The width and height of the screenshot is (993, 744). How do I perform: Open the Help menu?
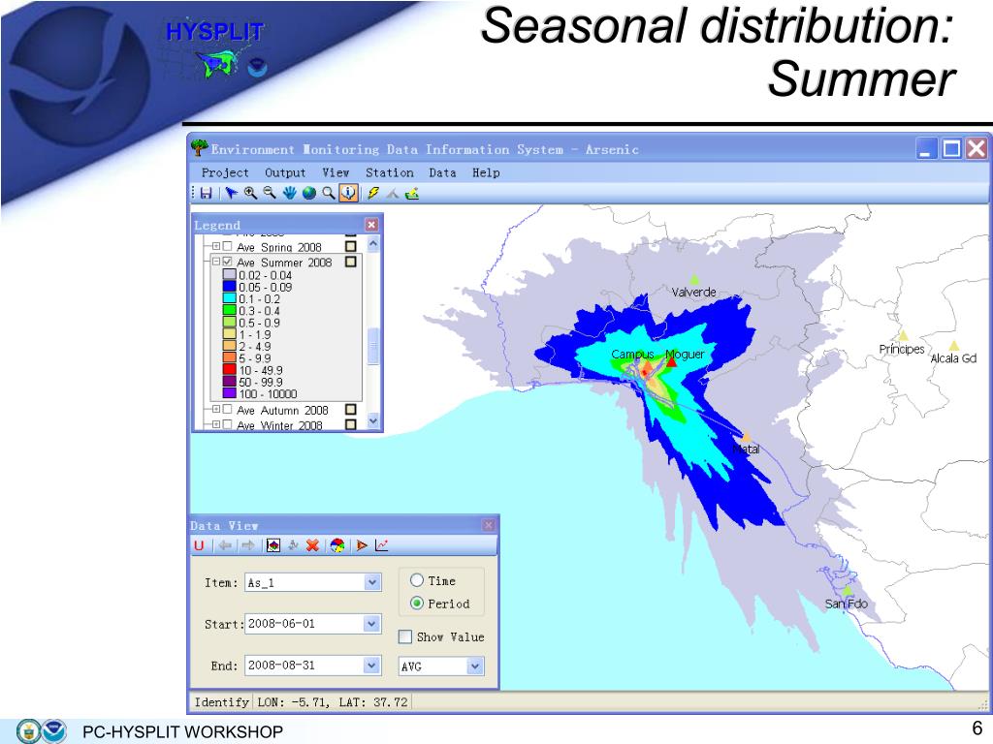click(x=486, y=172)
